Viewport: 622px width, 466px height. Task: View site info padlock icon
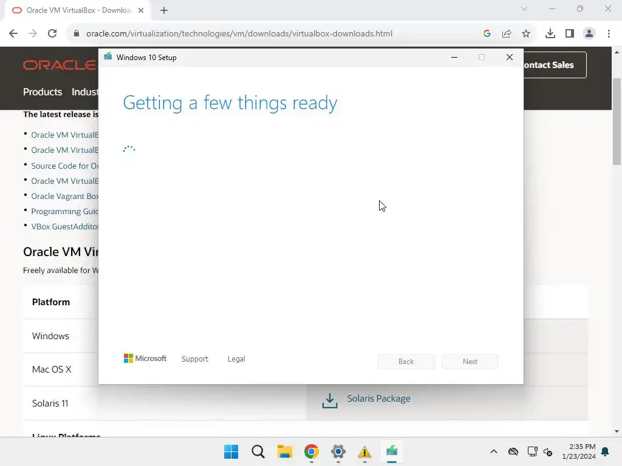click(77, 34)
